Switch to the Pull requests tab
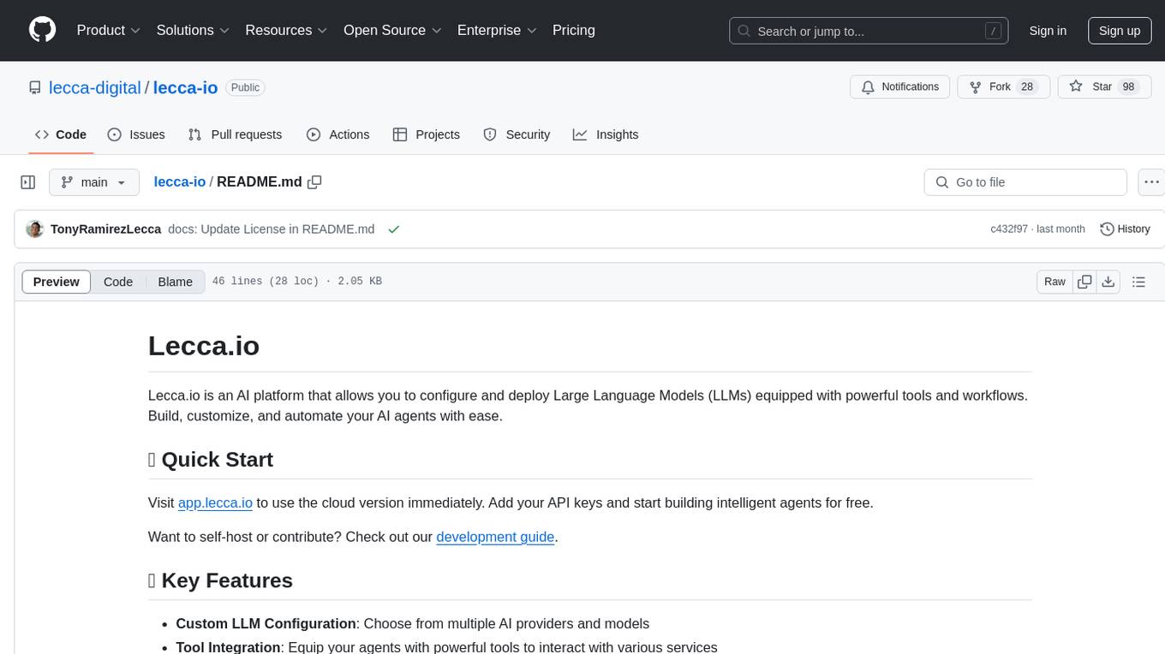 click(235, 134)
